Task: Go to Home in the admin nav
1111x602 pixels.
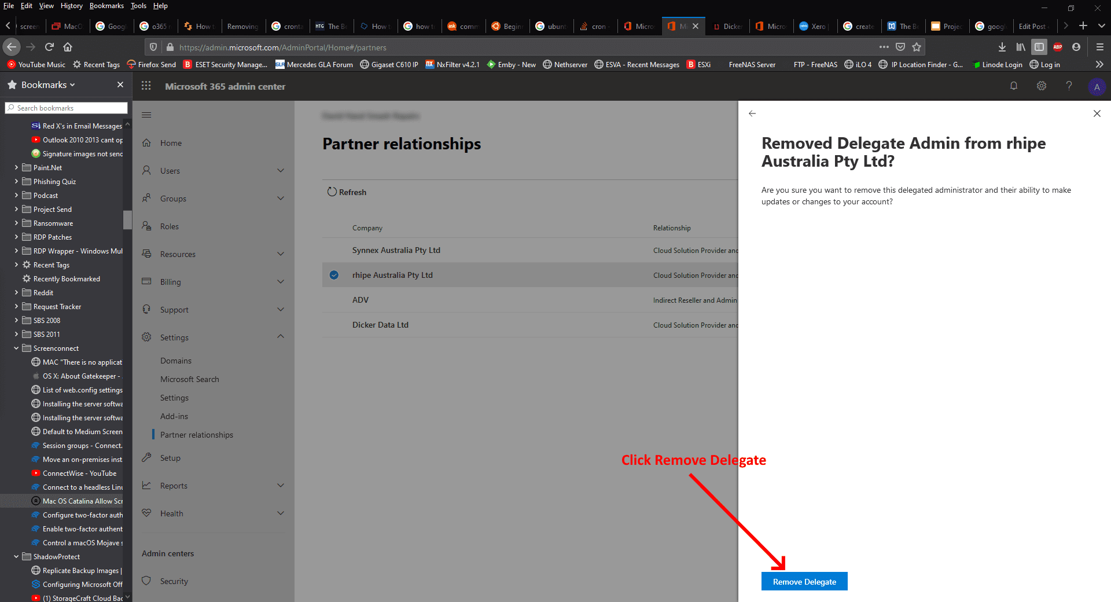Action: pos(171,143)
